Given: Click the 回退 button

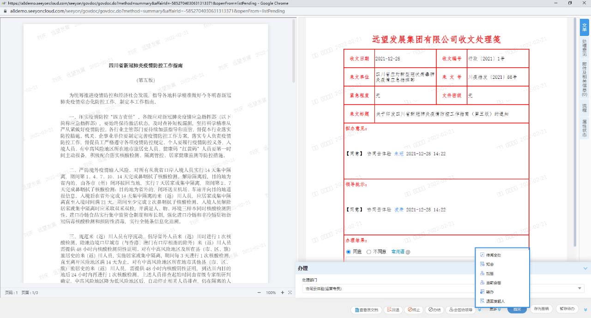Looking at the screenshot, I should 392,310.
